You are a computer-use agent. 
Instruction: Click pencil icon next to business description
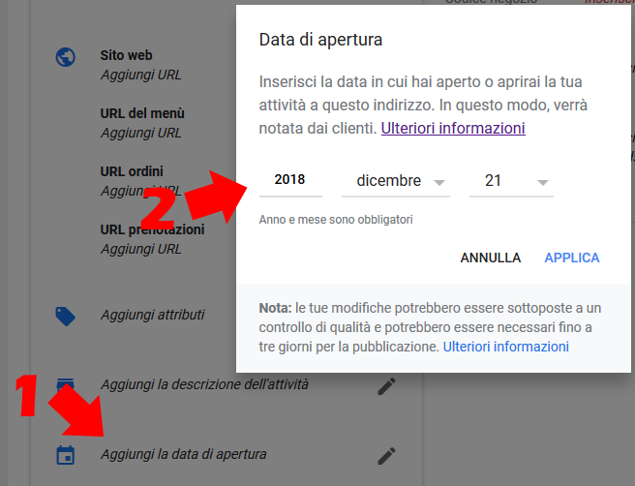386,386
